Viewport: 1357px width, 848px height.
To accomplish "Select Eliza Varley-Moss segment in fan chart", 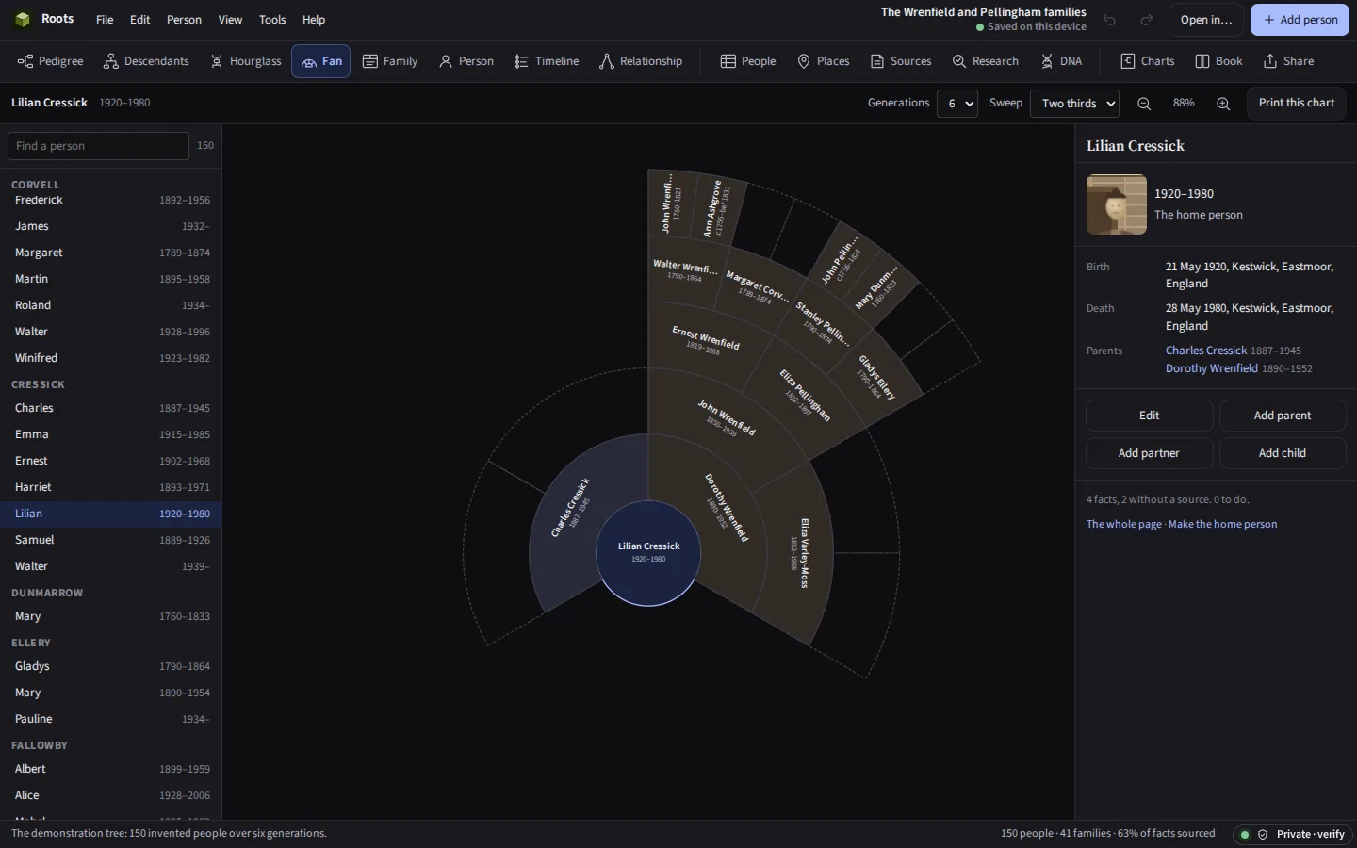I will pos(798,553).
